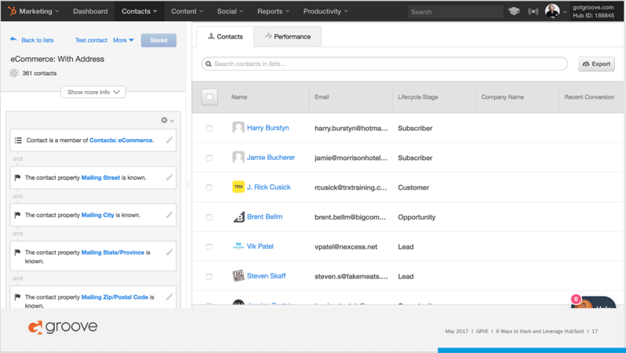Check the box for Harry Burstyn

(x=209, y=128)
